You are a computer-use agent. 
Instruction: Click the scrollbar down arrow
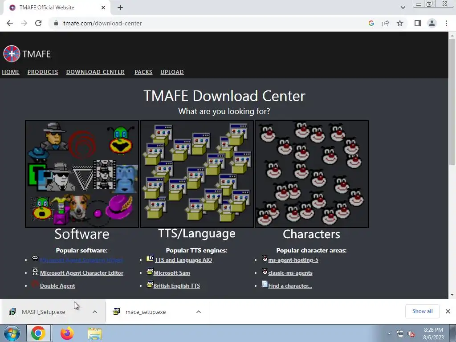pyautogui.click(x=452, y=295)
